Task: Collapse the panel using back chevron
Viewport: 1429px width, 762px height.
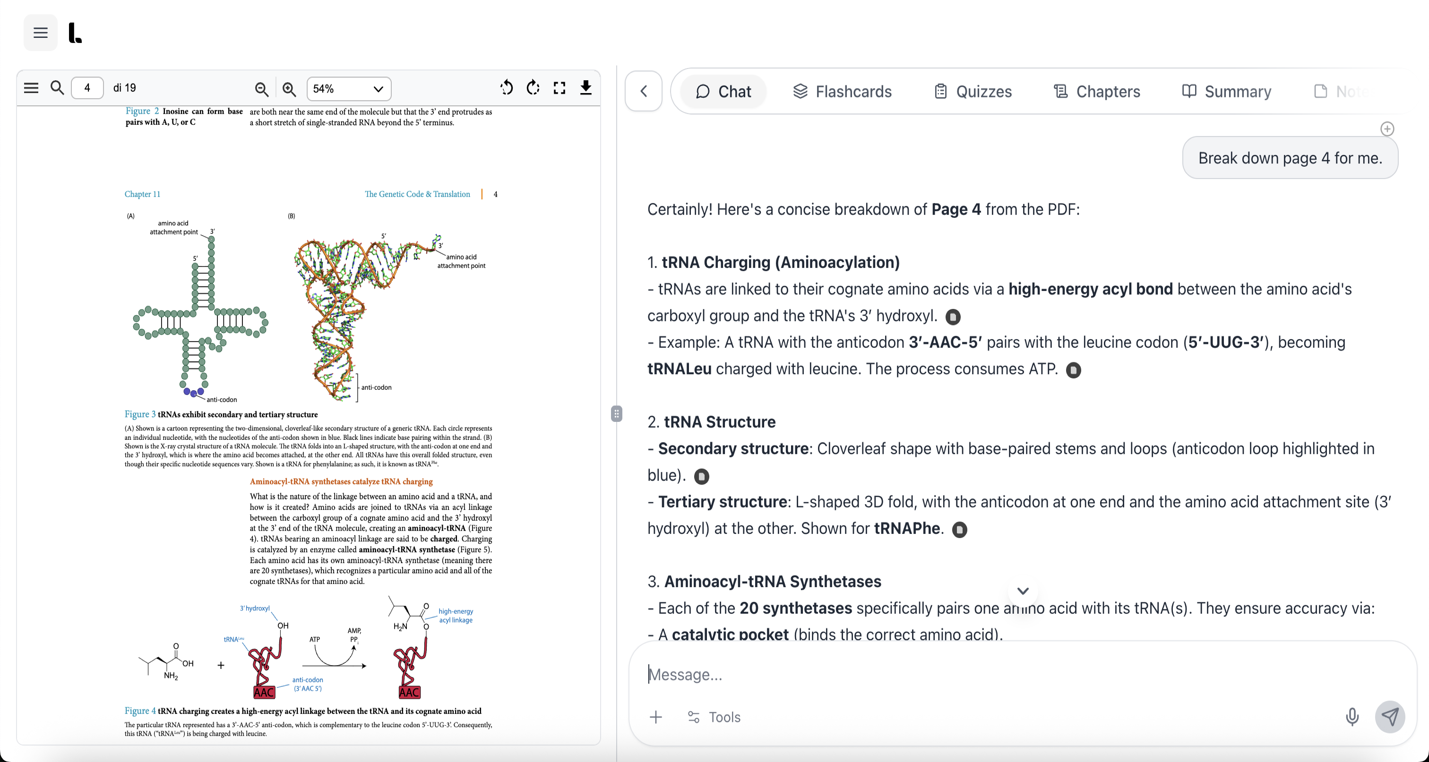Action: coord(644,91)
